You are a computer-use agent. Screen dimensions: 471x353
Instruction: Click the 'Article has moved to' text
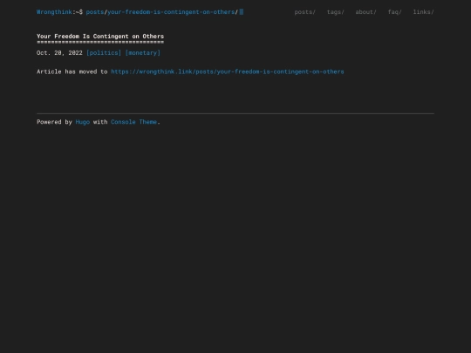point(72,71)
